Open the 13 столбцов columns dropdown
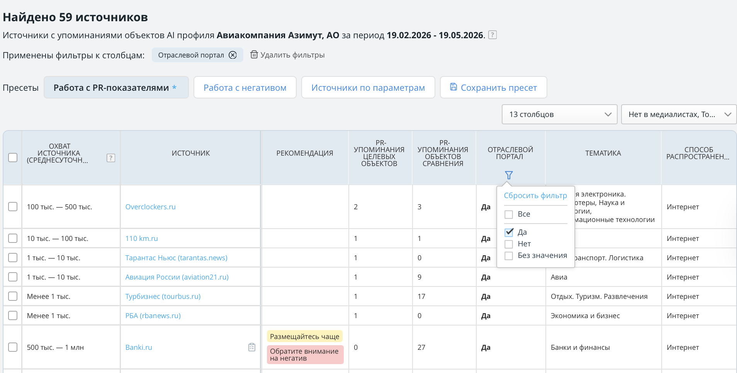 point(559,114)
